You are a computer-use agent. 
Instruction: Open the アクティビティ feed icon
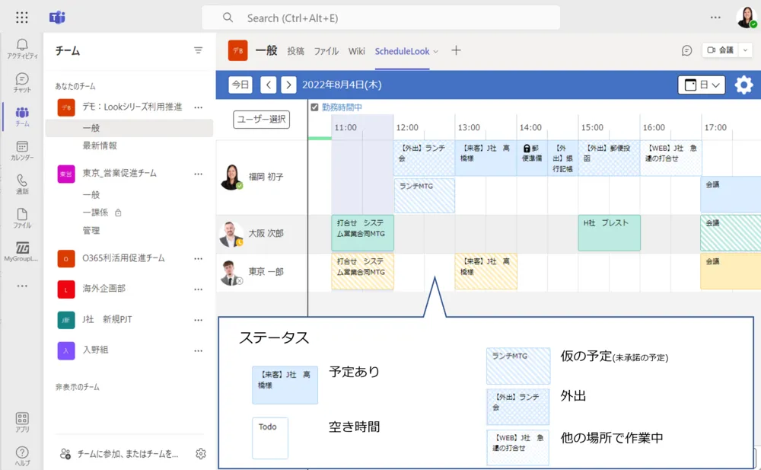click(x=22, y=43)
